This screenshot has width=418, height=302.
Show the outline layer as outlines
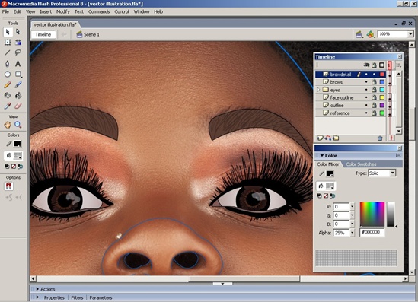point(382,105)
